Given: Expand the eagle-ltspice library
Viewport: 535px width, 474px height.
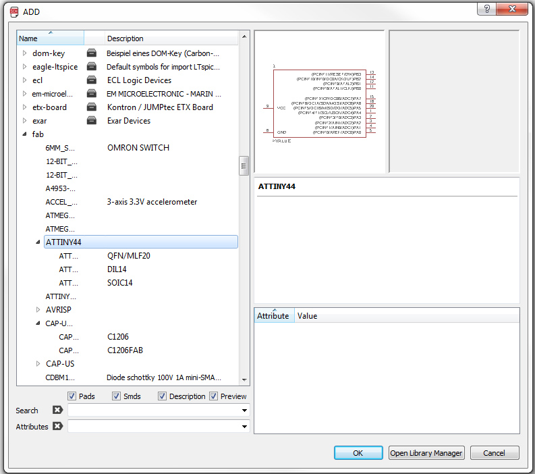Looking at the screenshot, I should click(24, 67).
